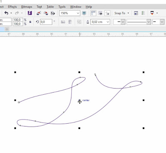Click the left curve's start node
166x153 pixels.
(19, 102)
